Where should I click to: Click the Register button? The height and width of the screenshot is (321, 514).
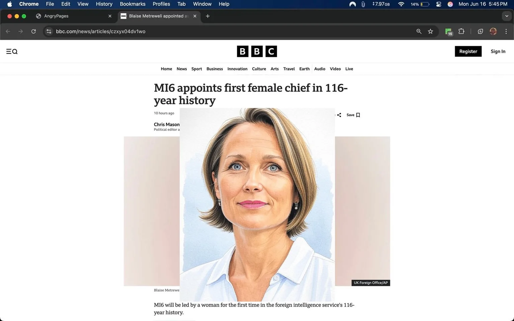pos(468,51)
